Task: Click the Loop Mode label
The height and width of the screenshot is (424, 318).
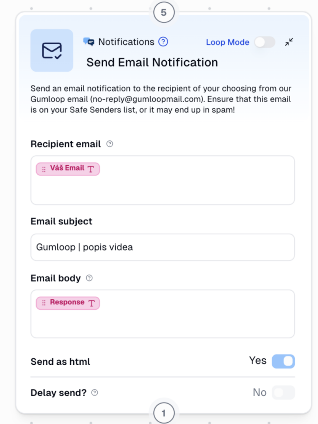Action: (228, 42)
